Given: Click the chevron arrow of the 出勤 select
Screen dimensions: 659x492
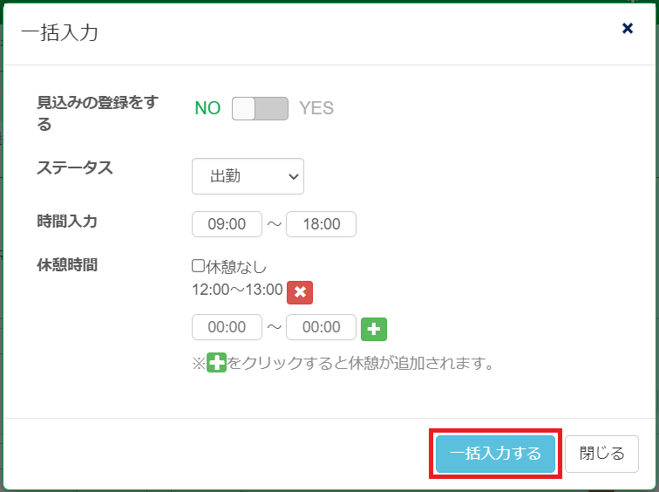Looking at the screenshot, I should coord(292,176).
